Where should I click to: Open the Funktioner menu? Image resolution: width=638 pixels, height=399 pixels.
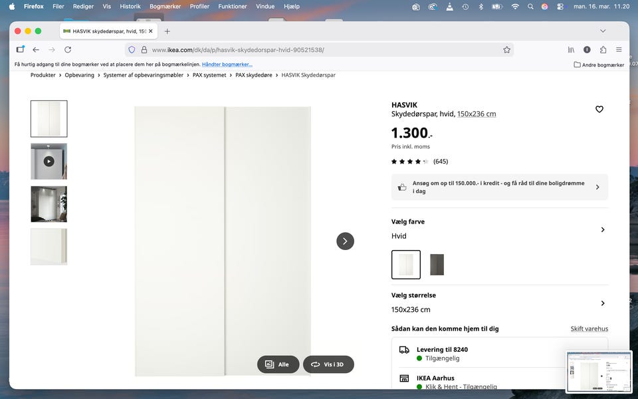233,7
